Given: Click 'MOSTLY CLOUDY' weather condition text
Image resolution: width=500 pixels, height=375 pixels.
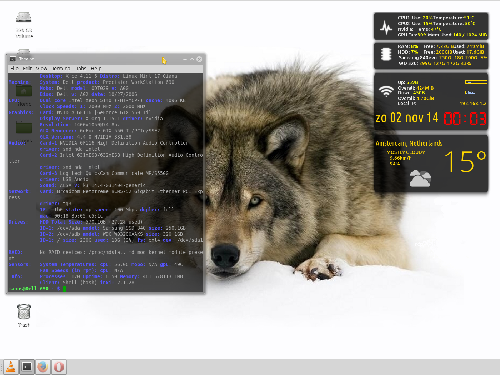Looking at the screenshot, I should tap(406, 152).
